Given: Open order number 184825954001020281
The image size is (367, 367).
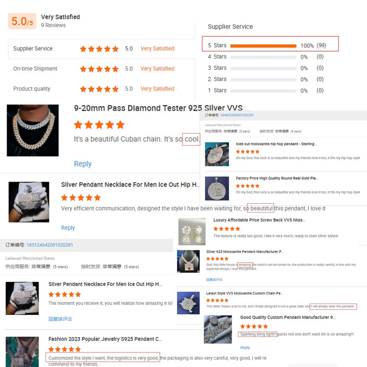Looking at the screenshot, I should tap(237, 115).
